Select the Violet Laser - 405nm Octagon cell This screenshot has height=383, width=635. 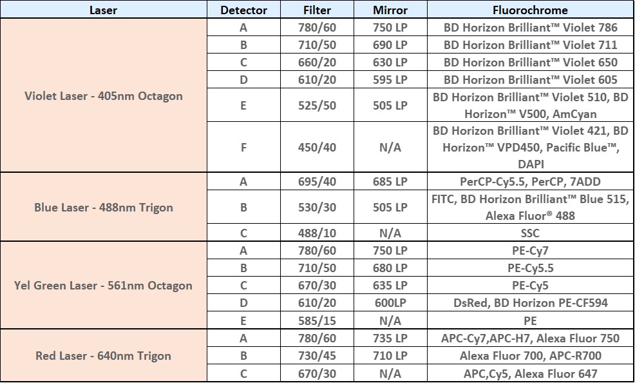(104, 96)
